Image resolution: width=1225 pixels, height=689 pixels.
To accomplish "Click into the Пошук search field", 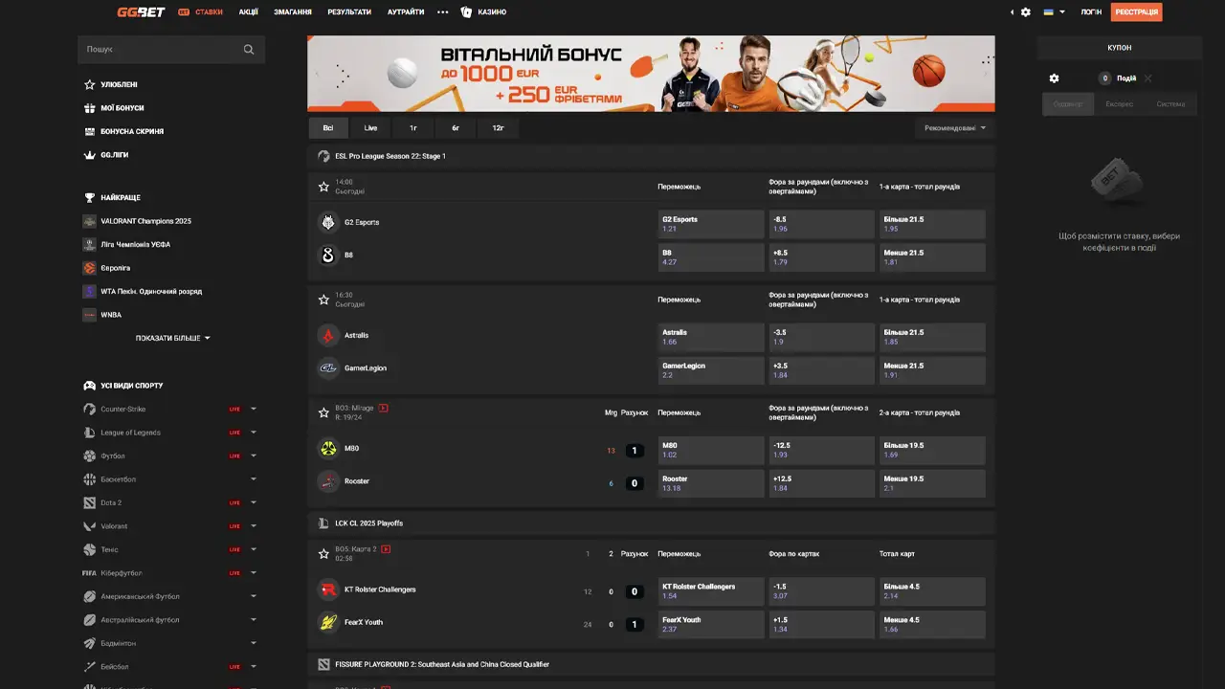I will point(158,50).
